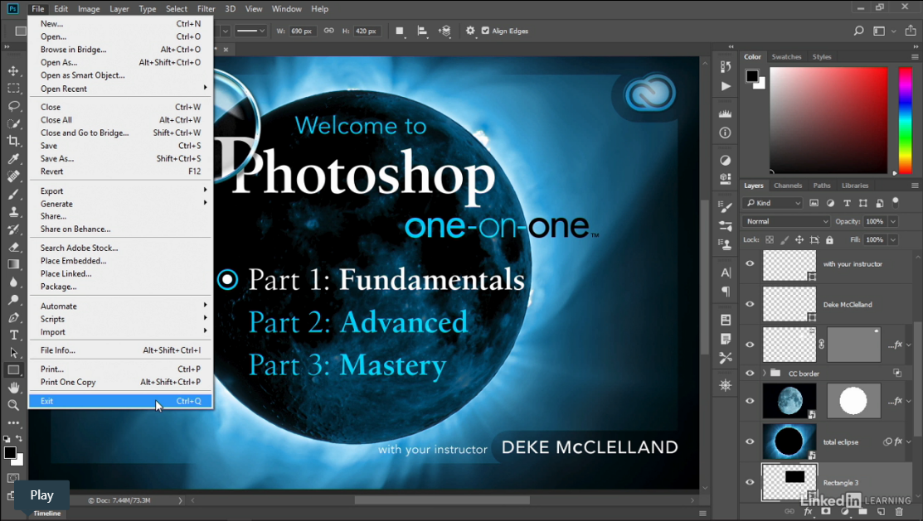Hide the CC border group
The image size is (923, 521).
pyautogui.click(x=750, y=373)
